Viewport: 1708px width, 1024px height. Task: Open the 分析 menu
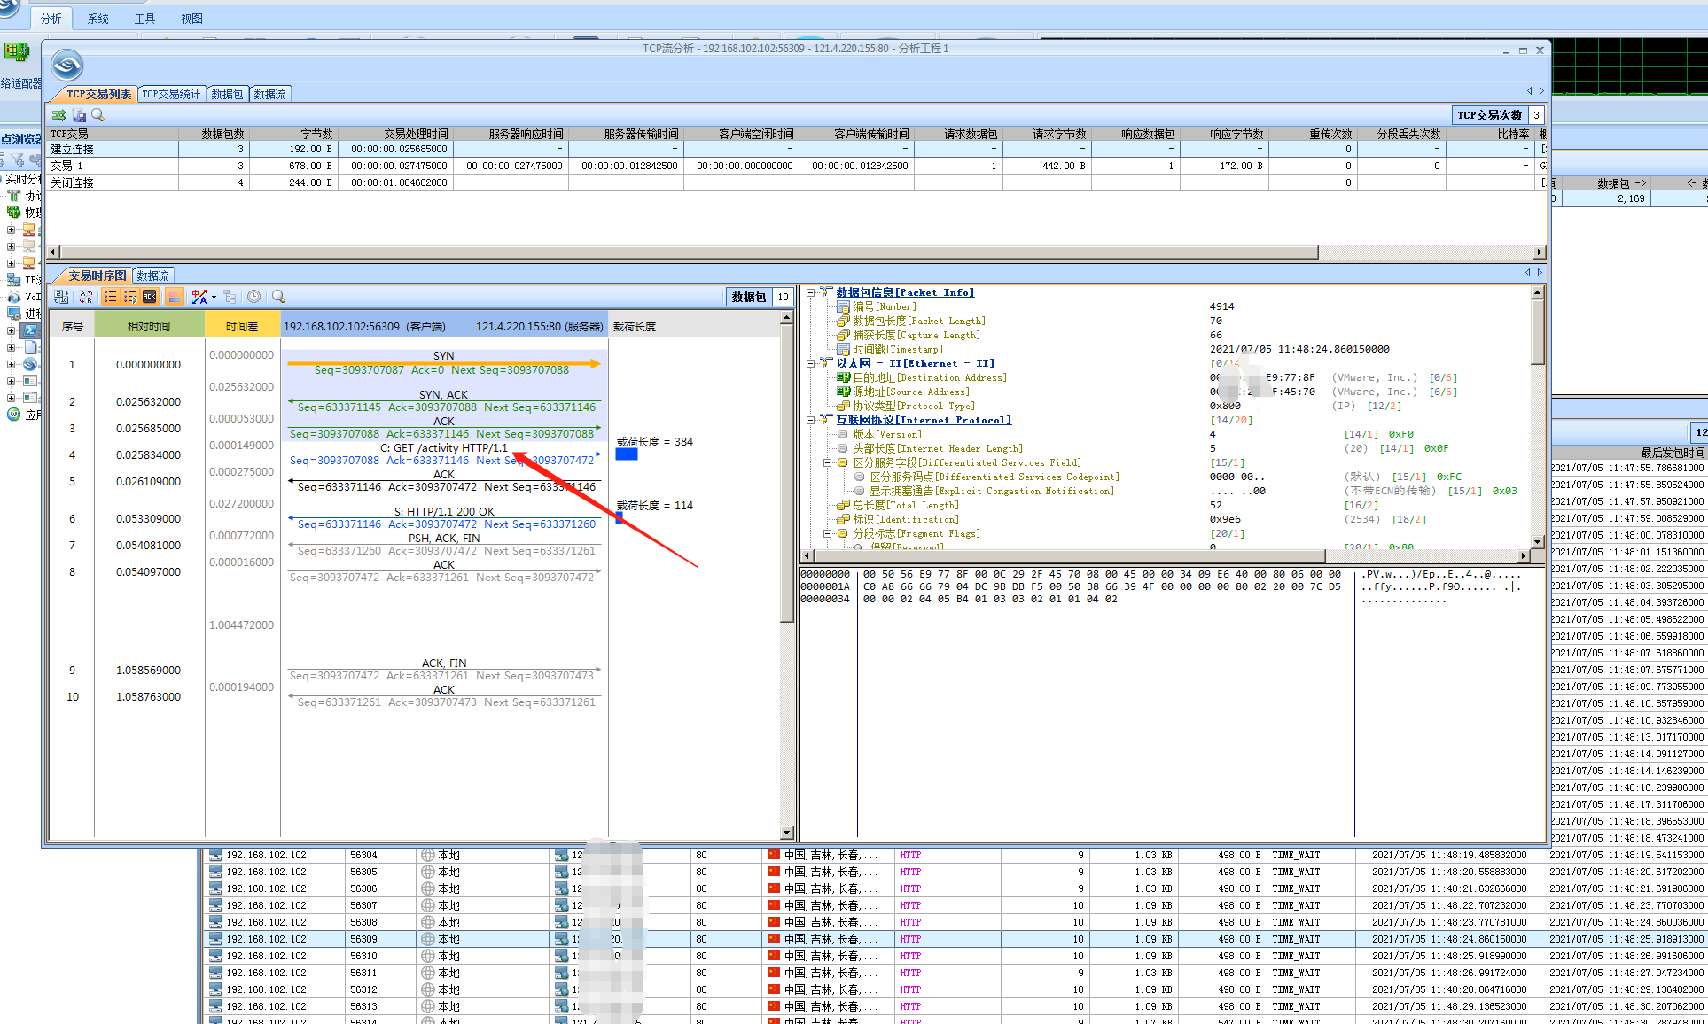click(51, 18)
